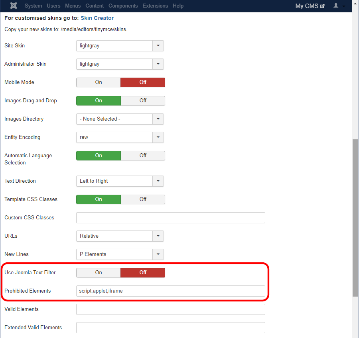Open the Content menu
The image size is (359, 338).
point(95,6)
